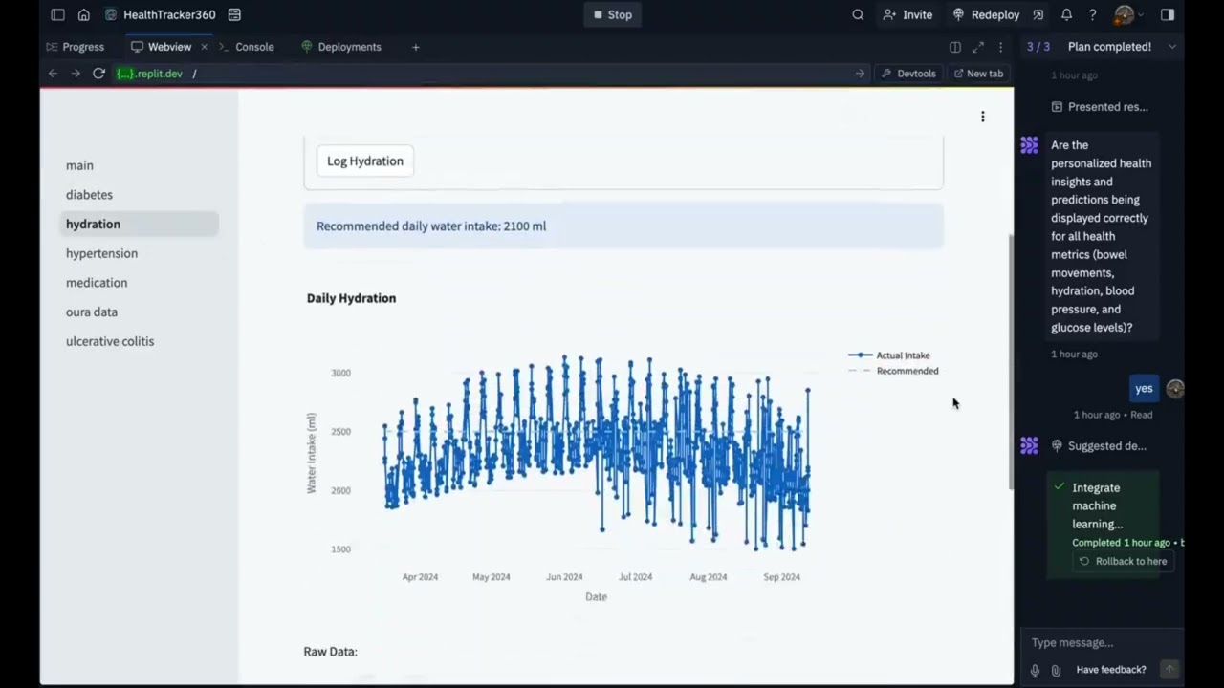The image size is (1224, 688).
Task: Open the Streamlit app three-dot menu
Action: coord(982,117)
